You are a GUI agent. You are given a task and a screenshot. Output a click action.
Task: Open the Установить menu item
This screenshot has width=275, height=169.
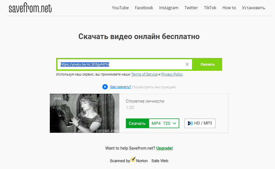[254, 8]
